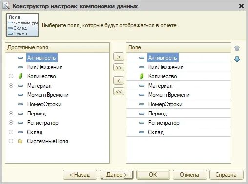248x184 pixels.
Task: Click field icon next to Склад in available fields
Action: pos(21,132)
